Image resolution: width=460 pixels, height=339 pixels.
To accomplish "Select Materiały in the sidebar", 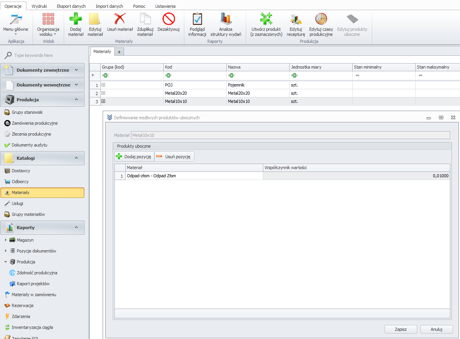I will 42,192.
